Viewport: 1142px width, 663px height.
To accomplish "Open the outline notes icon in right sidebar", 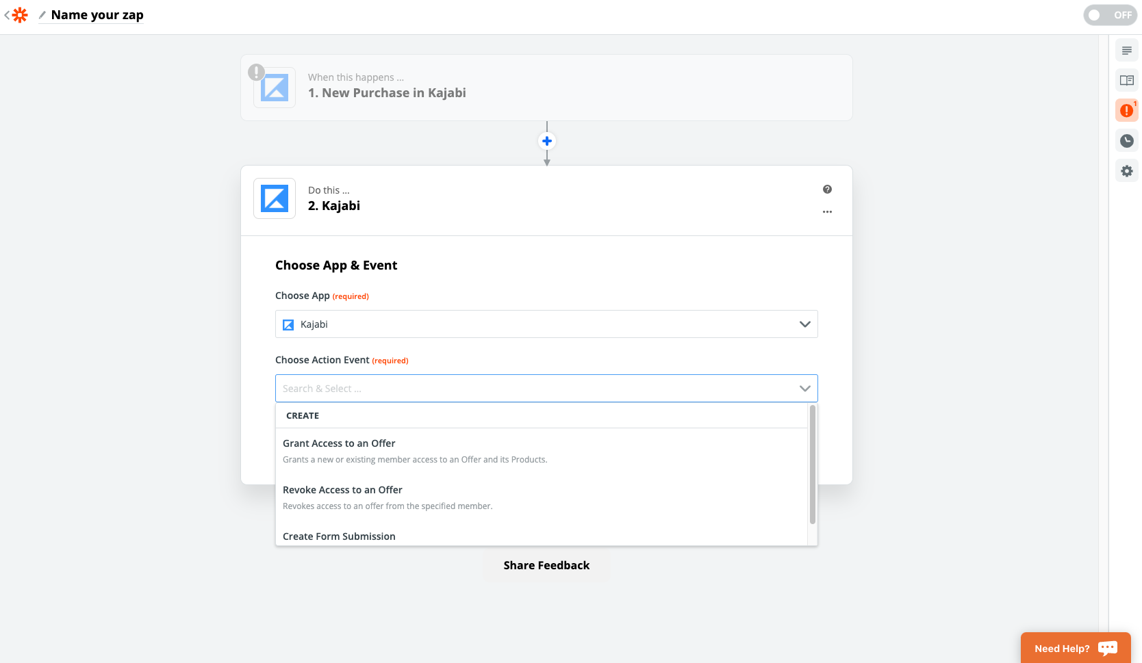I will pos(1126,51).
